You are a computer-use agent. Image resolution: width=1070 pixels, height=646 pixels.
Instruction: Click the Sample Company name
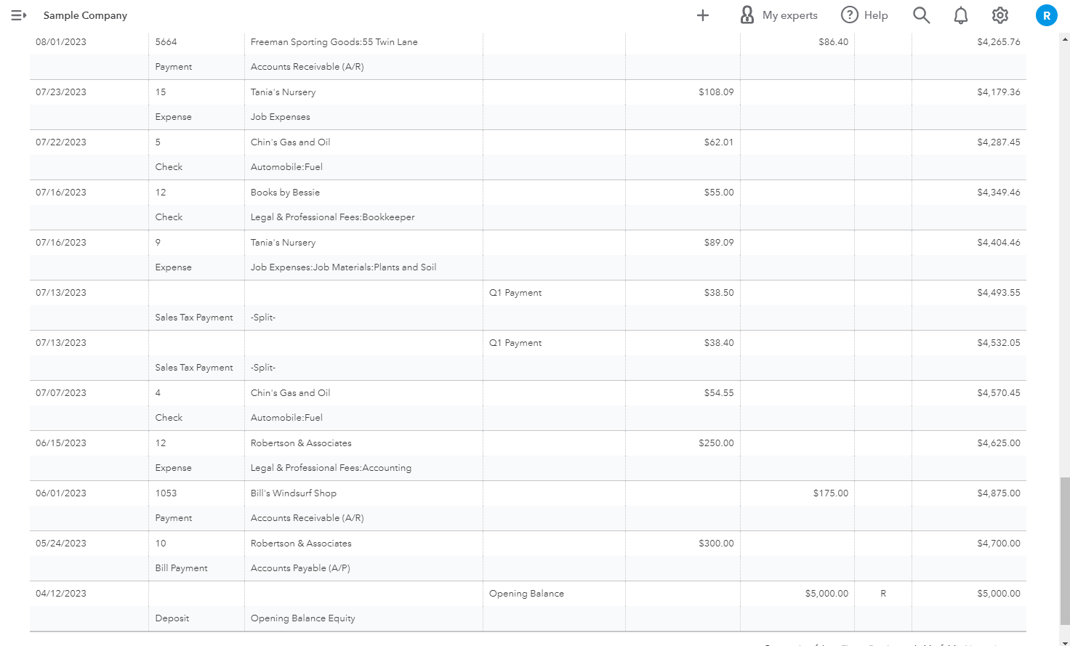coord(85,15)
